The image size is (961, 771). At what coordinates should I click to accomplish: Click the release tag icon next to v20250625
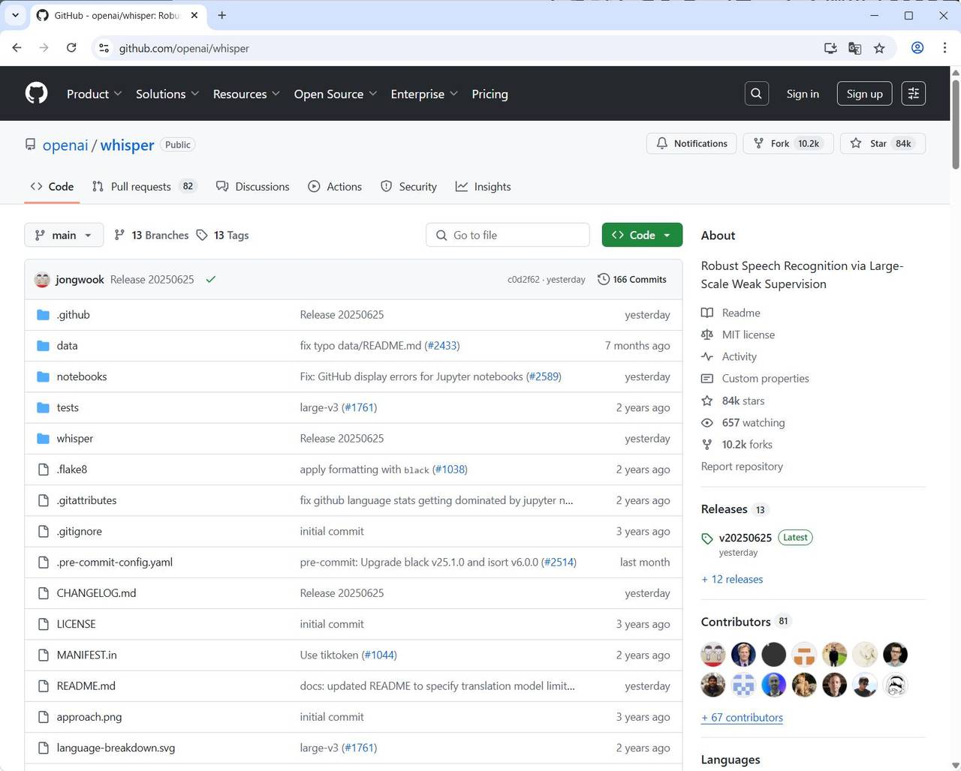pyautogui.click(x=707, y=538)
